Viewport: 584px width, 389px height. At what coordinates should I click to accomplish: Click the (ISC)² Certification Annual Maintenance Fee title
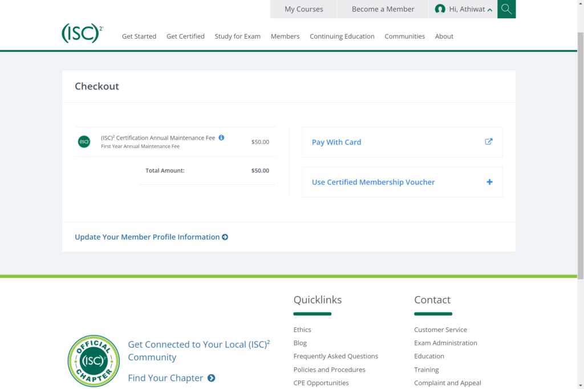click(158, 138)
